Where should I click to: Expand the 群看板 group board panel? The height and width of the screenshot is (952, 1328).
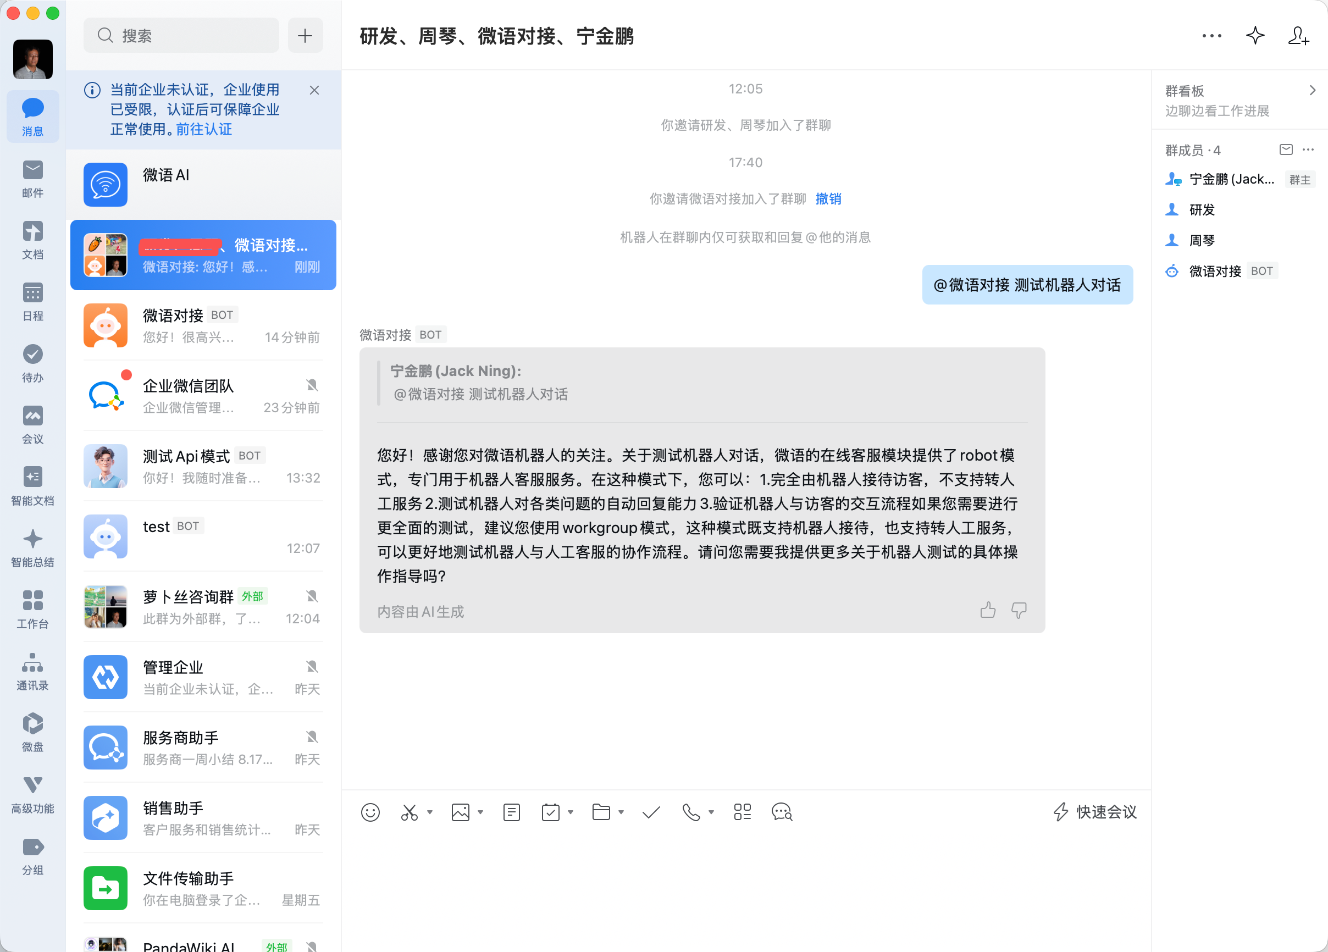[x=1239, y=100]
